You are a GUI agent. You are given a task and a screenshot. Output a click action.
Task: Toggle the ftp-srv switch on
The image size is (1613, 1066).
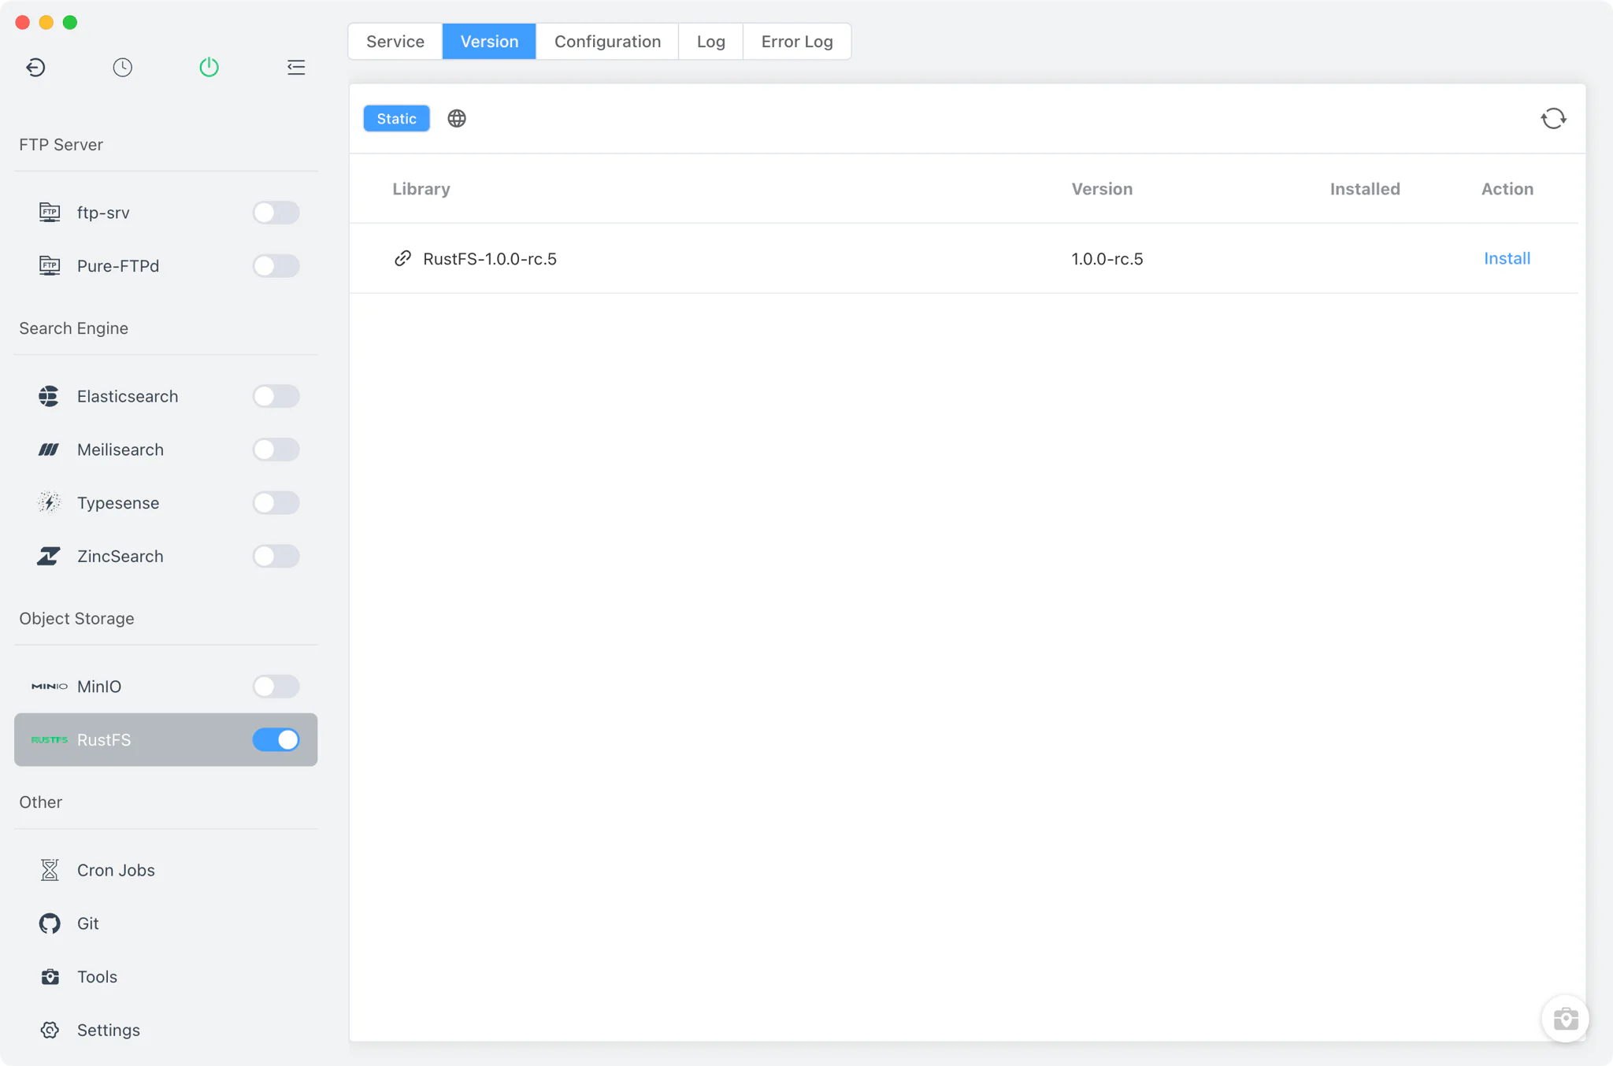(276, 213)
